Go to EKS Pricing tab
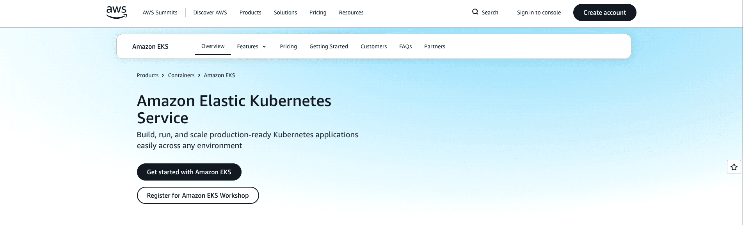Image resolution: width=743 pixels, height=225 pixels. (288, 46)
